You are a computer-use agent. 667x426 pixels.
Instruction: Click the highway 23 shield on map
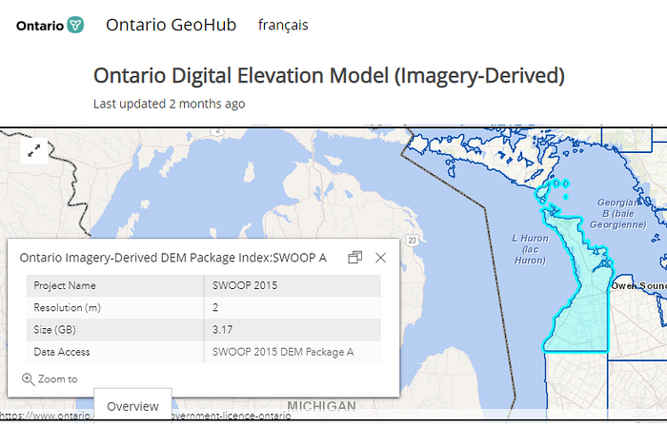click(412, 241)
